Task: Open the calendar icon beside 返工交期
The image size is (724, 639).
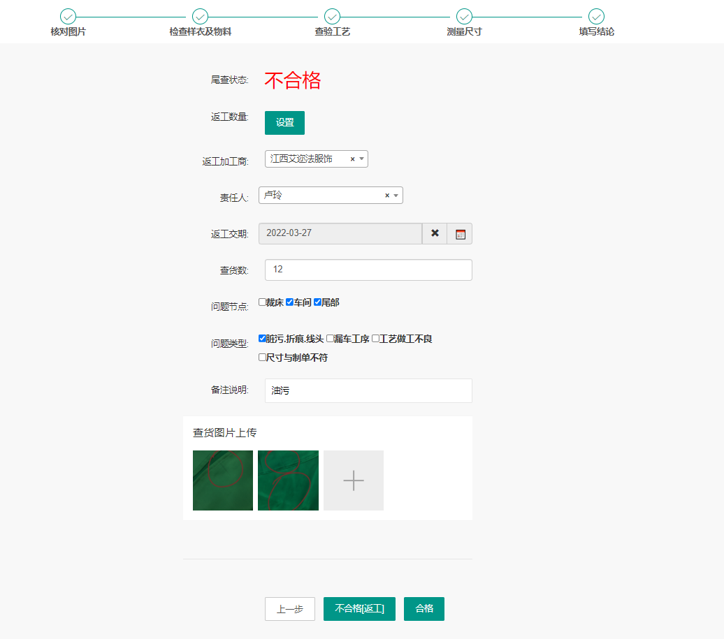Action: (460, 233)
